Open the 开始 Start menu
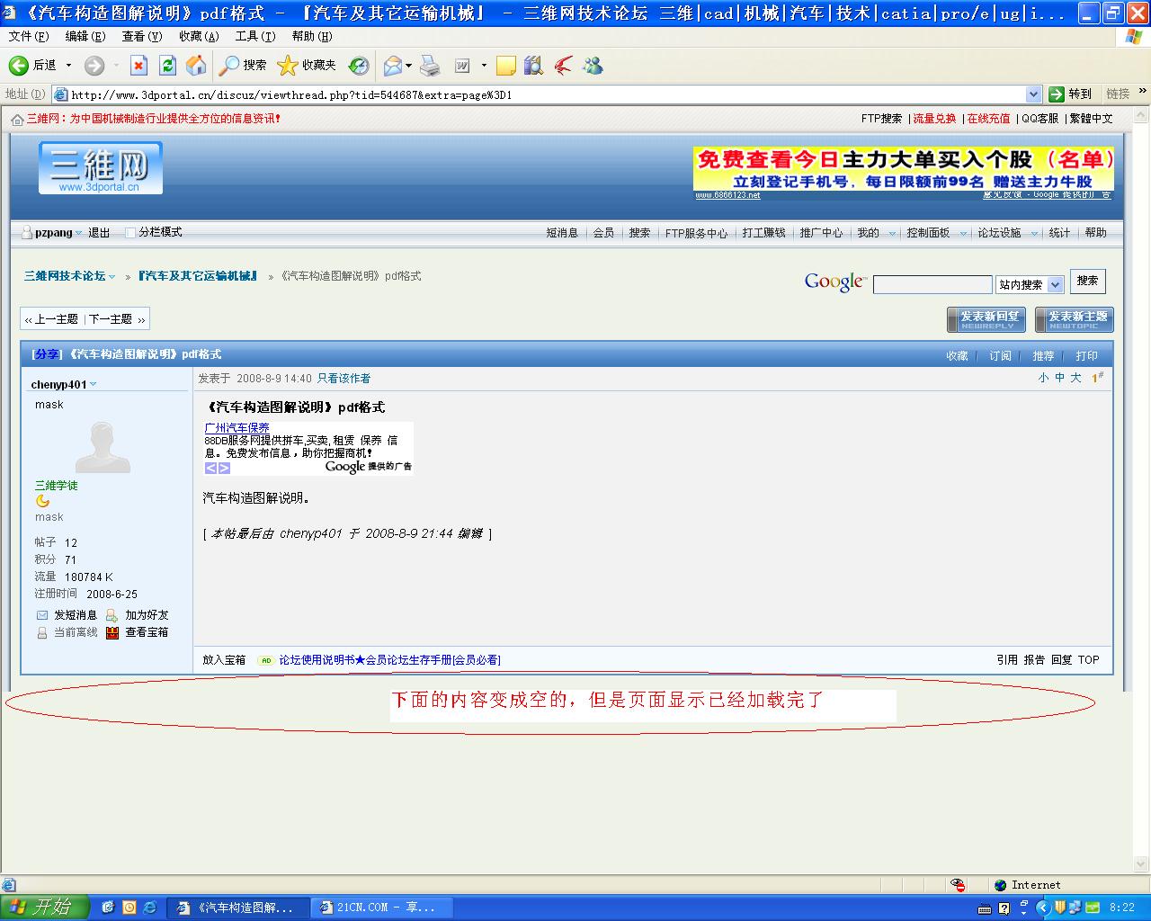 click(x=45, y=908)
